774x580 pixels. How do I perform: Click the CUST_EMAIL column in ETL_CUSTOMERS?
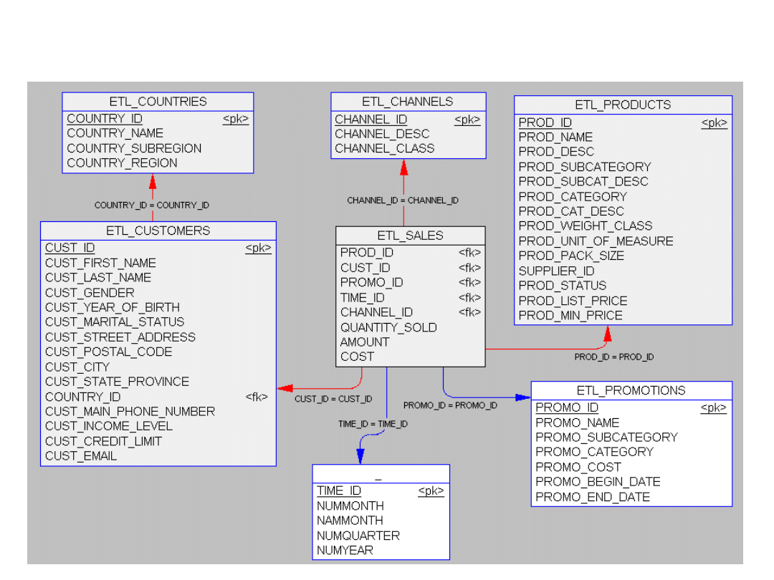click(x=81, y=456)
